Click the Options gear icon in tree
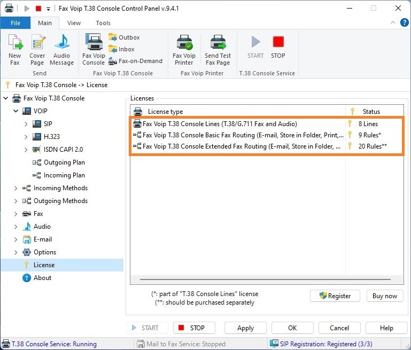This screenshot has height=350, width=411. [x=27, y=252]
